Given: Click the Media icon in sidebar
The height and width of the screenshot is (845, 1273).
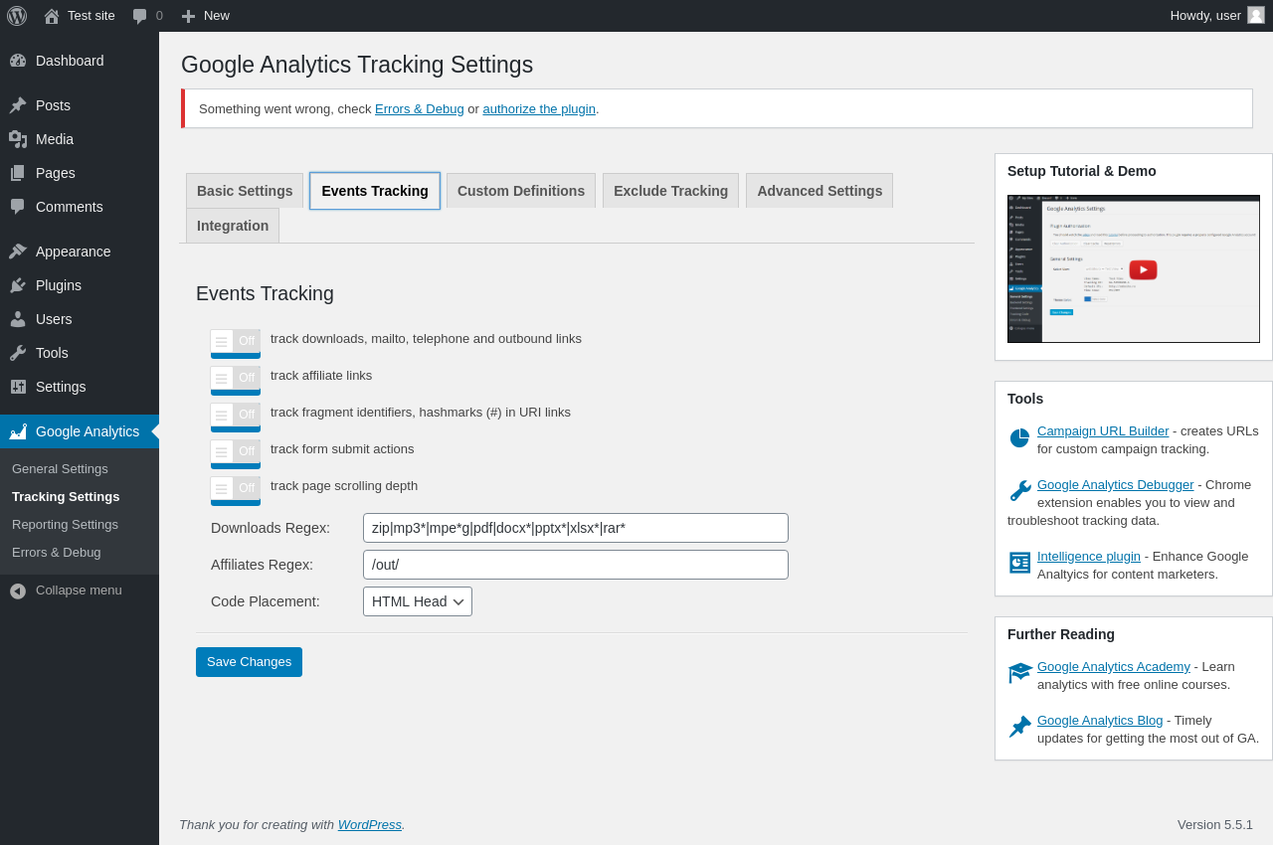Looking at the screenshot, I should pos(18,139).
